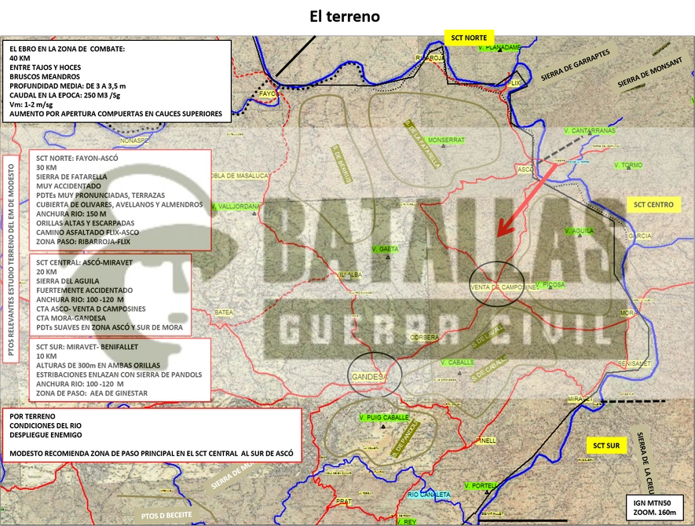
Task: Click the "GARCIA" town label
Action: tap(640, 236)
